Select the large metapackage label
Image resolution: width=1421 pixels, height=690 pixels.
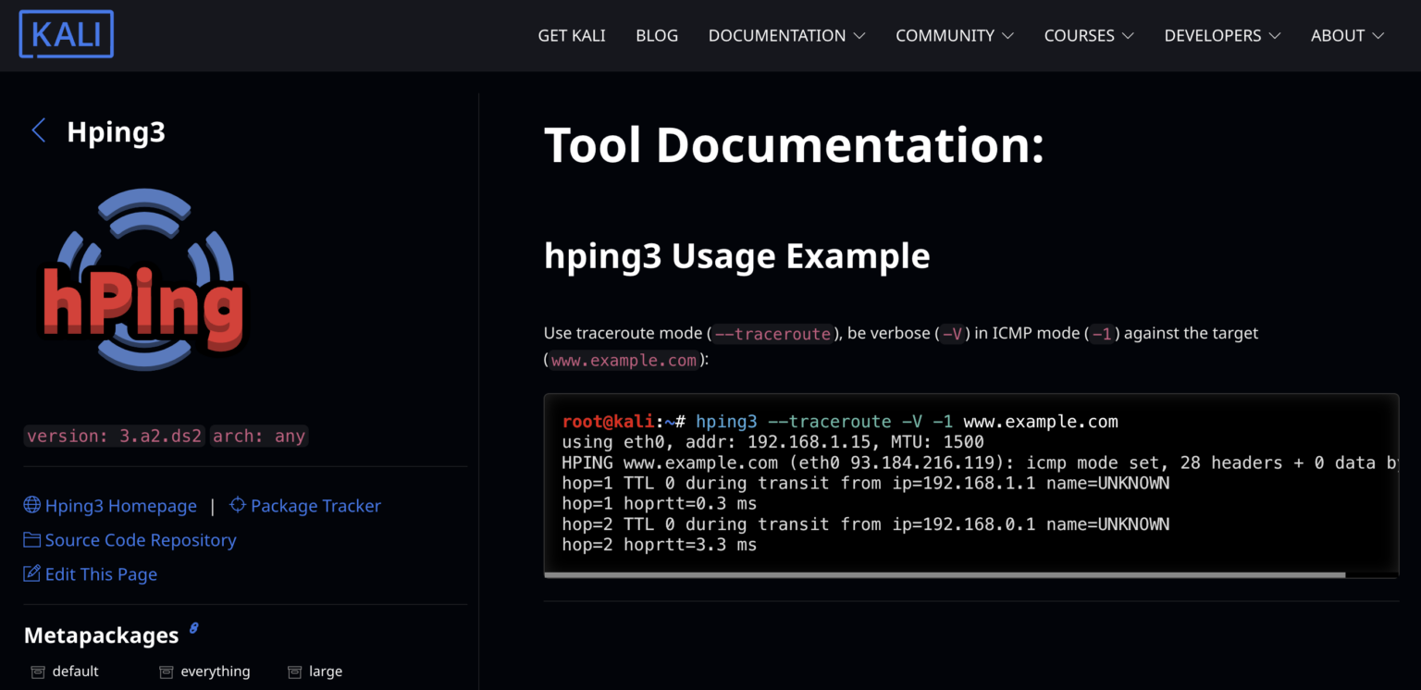327,671
